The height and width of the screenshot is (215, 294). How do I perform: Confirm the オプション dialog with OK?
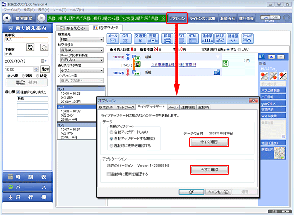[192, 192]
